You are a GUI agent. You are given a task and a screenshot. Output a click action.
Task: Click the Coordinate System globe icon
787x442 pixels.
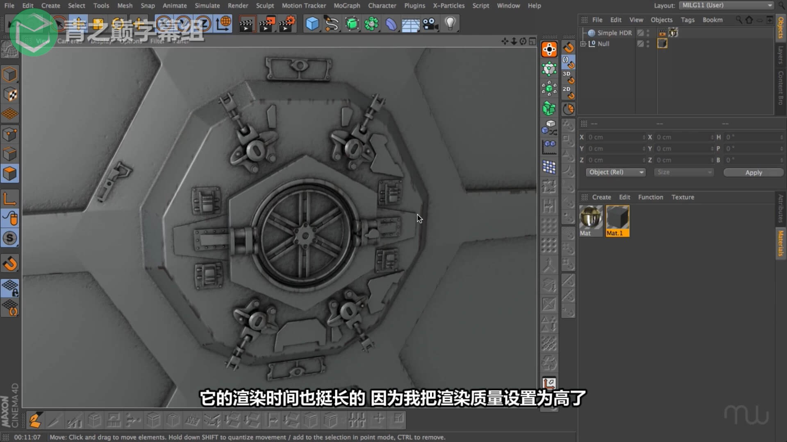coord(224,24)
